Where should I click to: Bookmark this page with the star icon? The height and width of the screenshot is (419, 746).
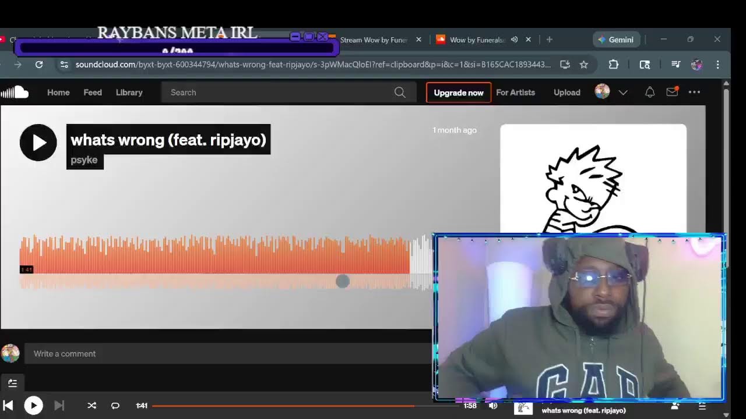(x=584, y=65)
